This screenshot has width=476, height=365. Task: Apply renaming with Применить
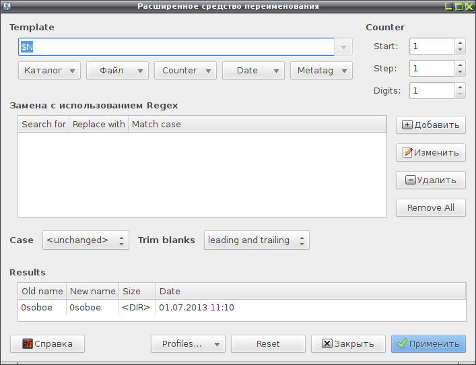[x=428, y=343]
